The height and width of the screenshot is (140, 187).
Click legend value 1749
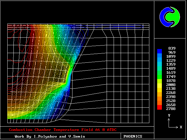pos(171,76)
